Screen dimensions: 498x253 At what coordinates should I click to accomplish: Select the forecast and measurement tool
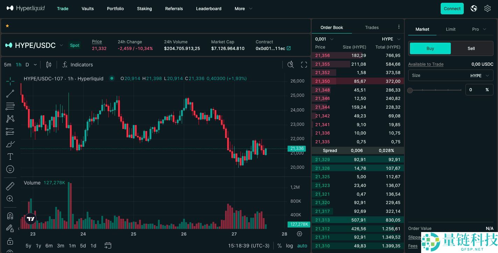pos(10,131)
